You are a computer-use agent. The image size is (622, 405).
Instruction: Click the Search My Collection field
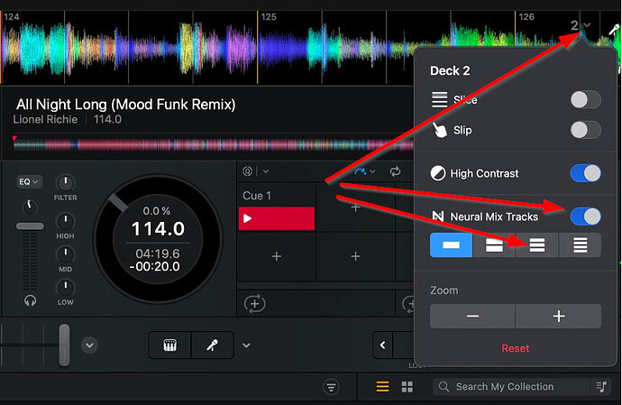click(x=514, y=387)
